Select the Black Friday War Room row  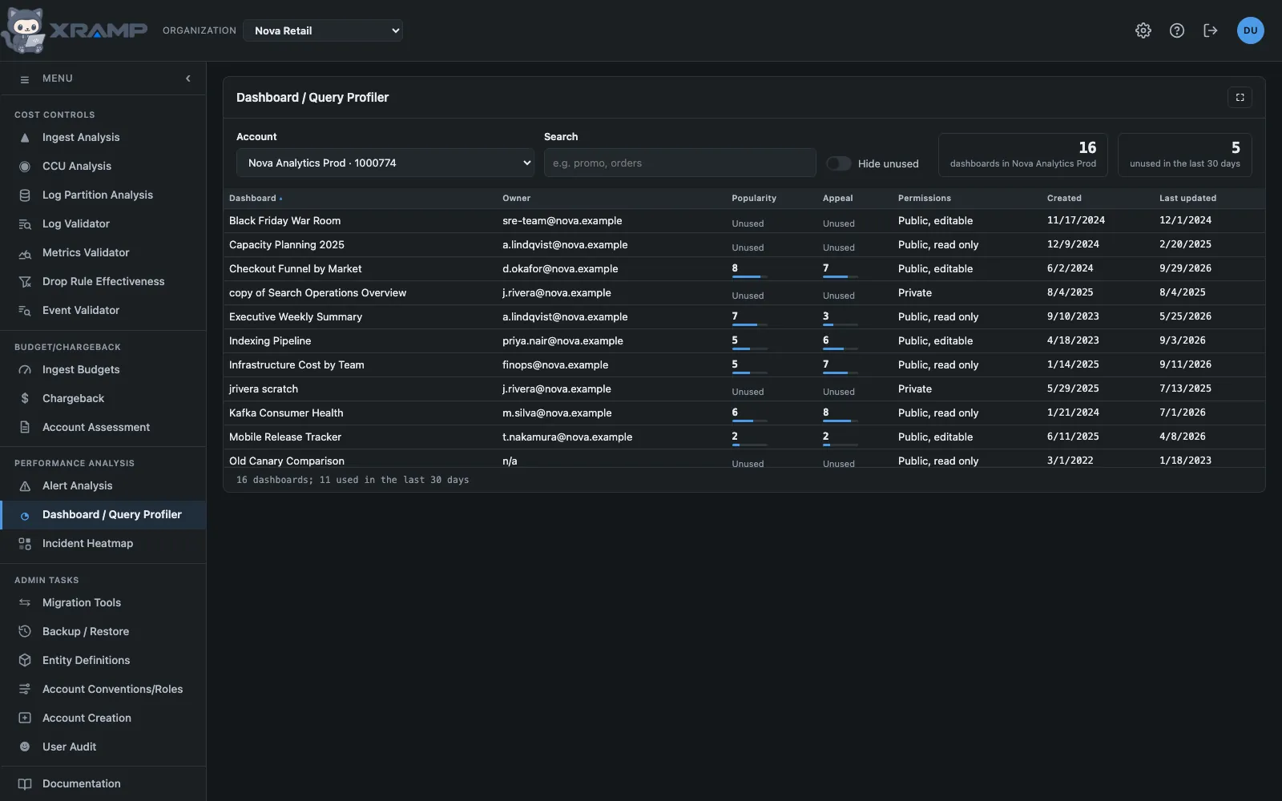coord(744,221)
